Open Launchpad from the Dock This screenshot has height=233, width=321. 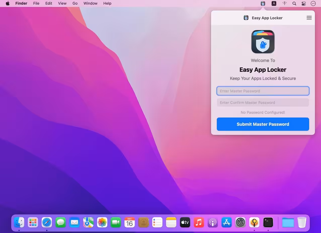click(33, 222)
